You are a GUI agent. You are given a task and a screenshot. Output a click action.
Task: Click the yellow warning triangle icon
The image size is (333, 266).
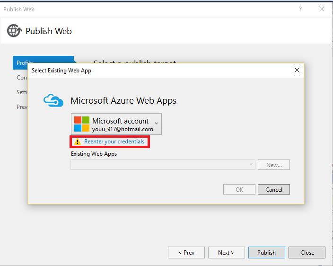pos(78,142)
